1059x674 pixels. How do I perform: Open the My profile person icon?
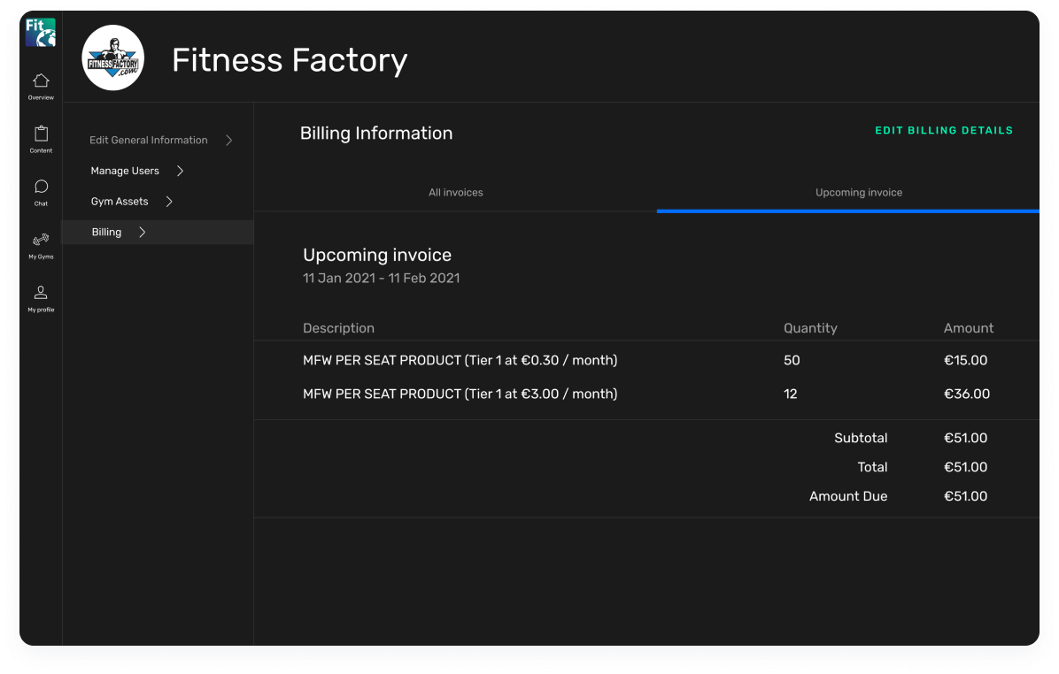[x=41, y=293]
